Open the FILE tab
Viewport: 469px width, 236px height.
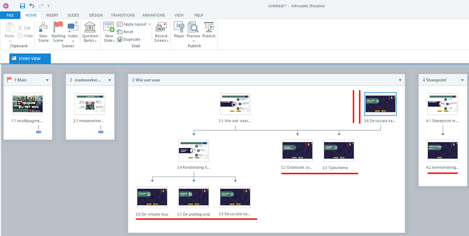pos(10,15)
